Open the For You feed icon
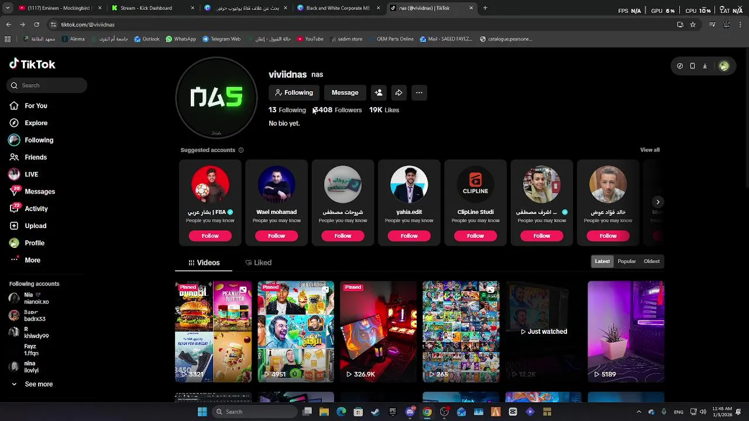749x421 pixels. tap(14, 106)
